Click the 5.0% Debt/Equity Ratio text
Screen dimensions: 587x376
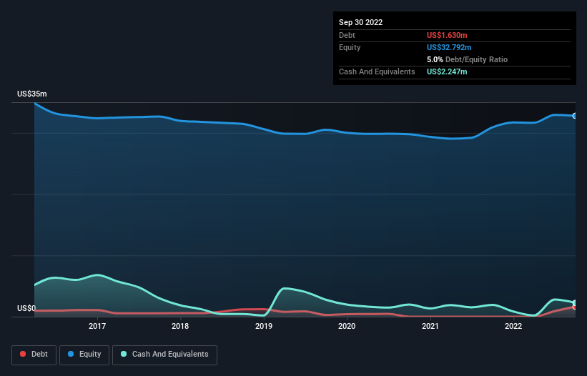click(x=467, y=59)
